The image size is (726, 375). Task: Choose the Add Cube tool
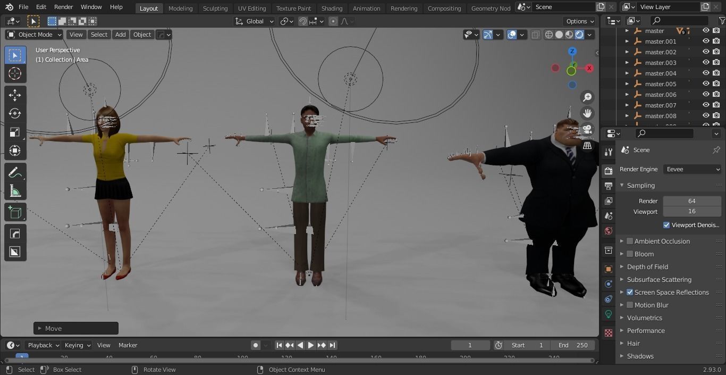[x=15, y=213]
